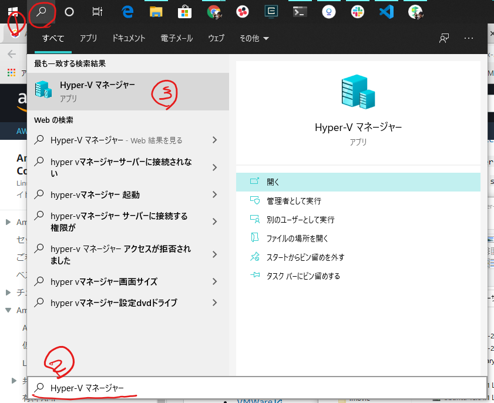Select suggestion アクセスが拒否されました
This screenshot has height=403, width=494.
pyautogui.click(x=120, y=254)
